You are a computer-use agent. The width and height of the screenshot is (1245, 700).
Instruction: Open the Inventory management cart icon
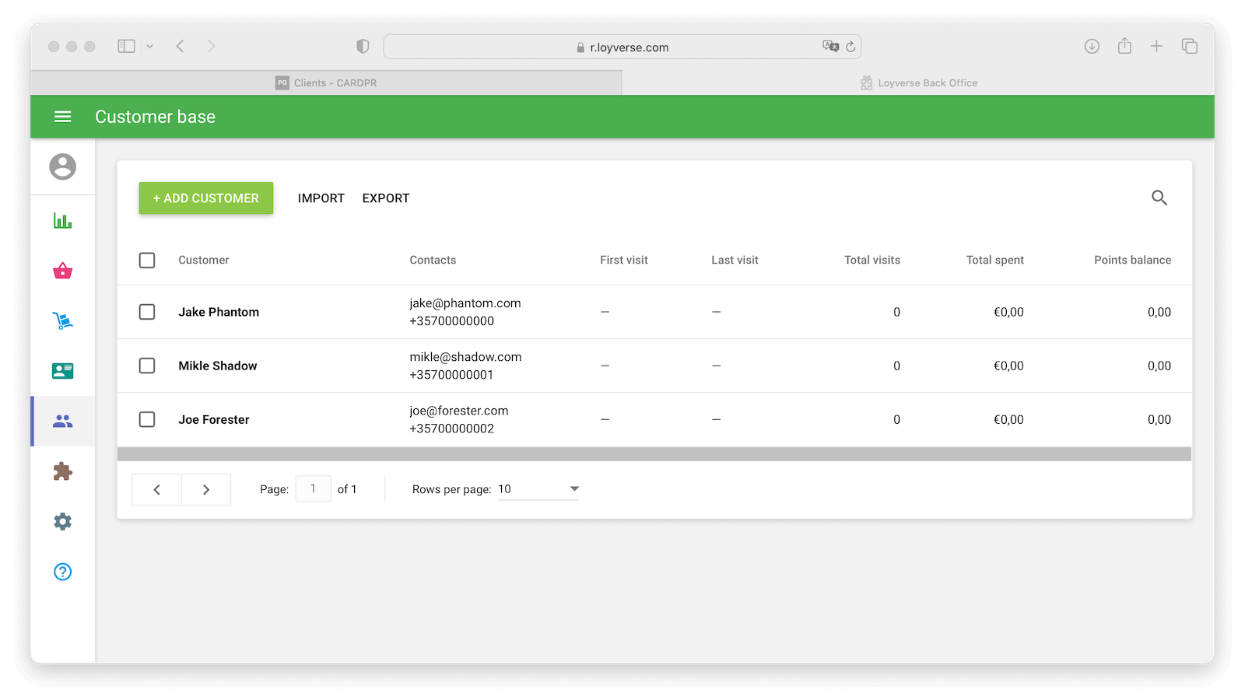tap(62, 320)
